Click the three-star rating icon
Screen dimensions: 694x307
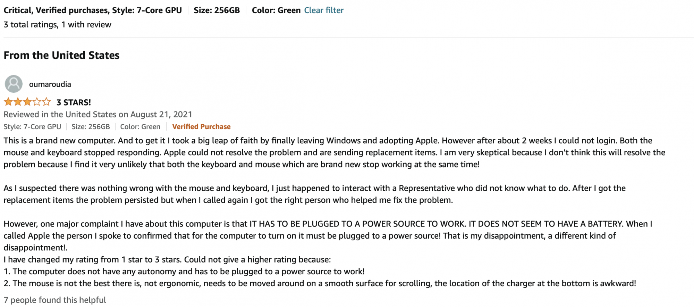click(27, 102)
